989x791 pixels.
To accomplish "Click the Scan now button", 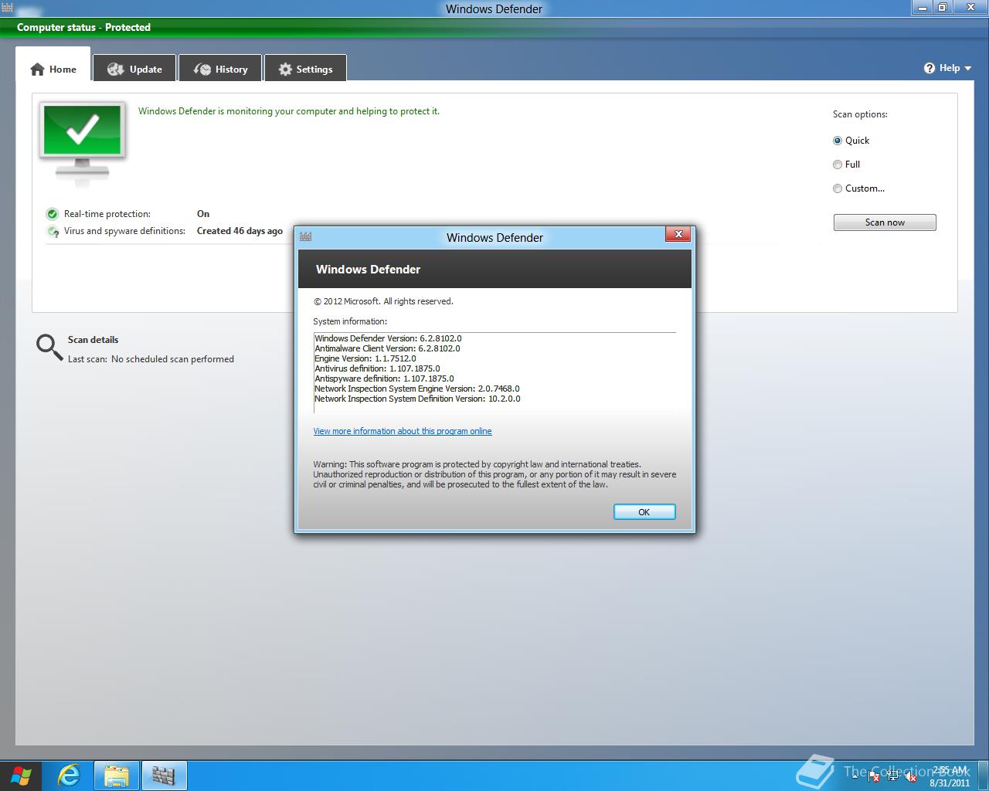I will click(885, 222).
